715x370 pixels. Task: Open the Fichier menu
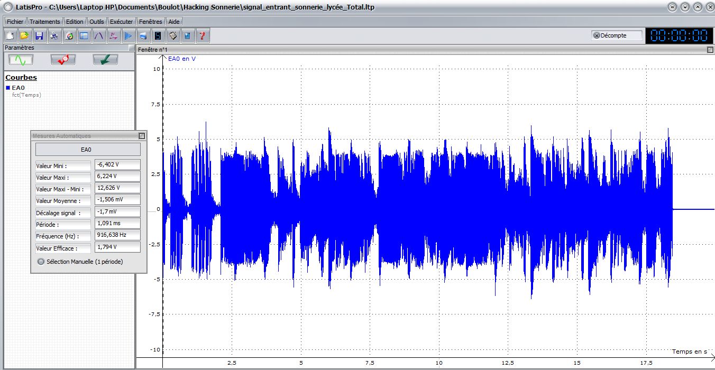pos(15,22)
